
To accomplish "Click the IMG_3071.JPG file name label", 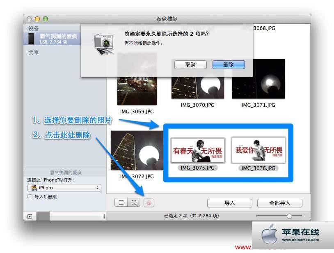I will tap(259, 105).
